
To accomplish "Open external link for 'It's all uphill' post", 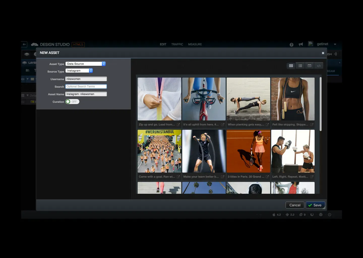I will click(x=223, y=124).
